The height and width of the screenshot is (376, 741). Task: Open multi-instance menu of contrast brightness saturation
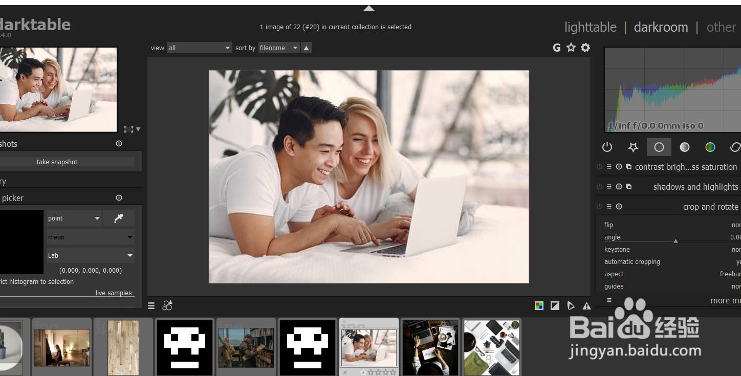[628, 167]
